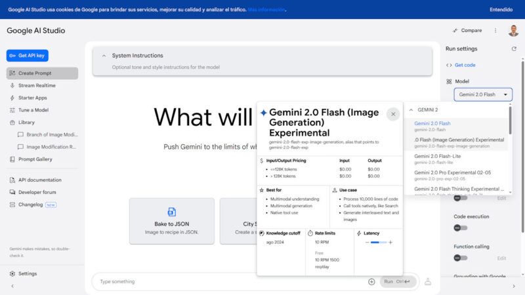
Task: Select Gemini 2.0 Flash model option
Action: click(456, 126)
